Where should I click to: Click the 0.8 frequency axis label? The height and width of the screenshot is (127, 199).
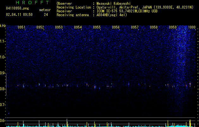3,89
